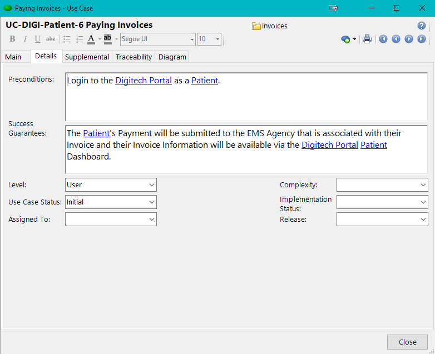435x354 pixels.
Task: Print the use case
Action: coord(367,39)
